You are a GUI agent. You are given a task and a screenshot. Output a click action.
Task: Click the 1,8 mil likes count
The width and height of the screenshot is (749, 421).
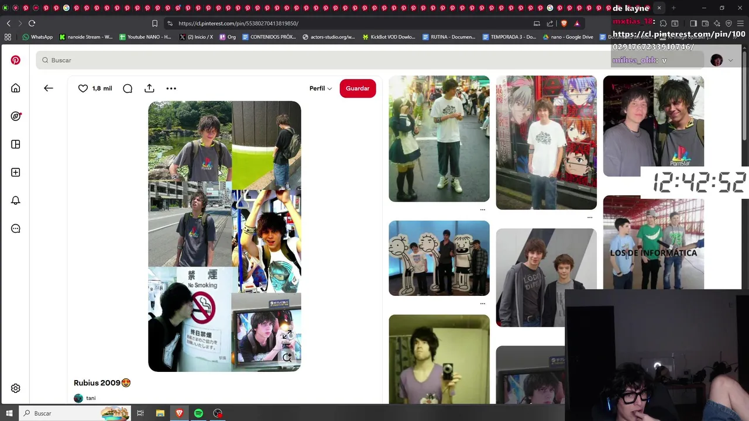point(102,88)
